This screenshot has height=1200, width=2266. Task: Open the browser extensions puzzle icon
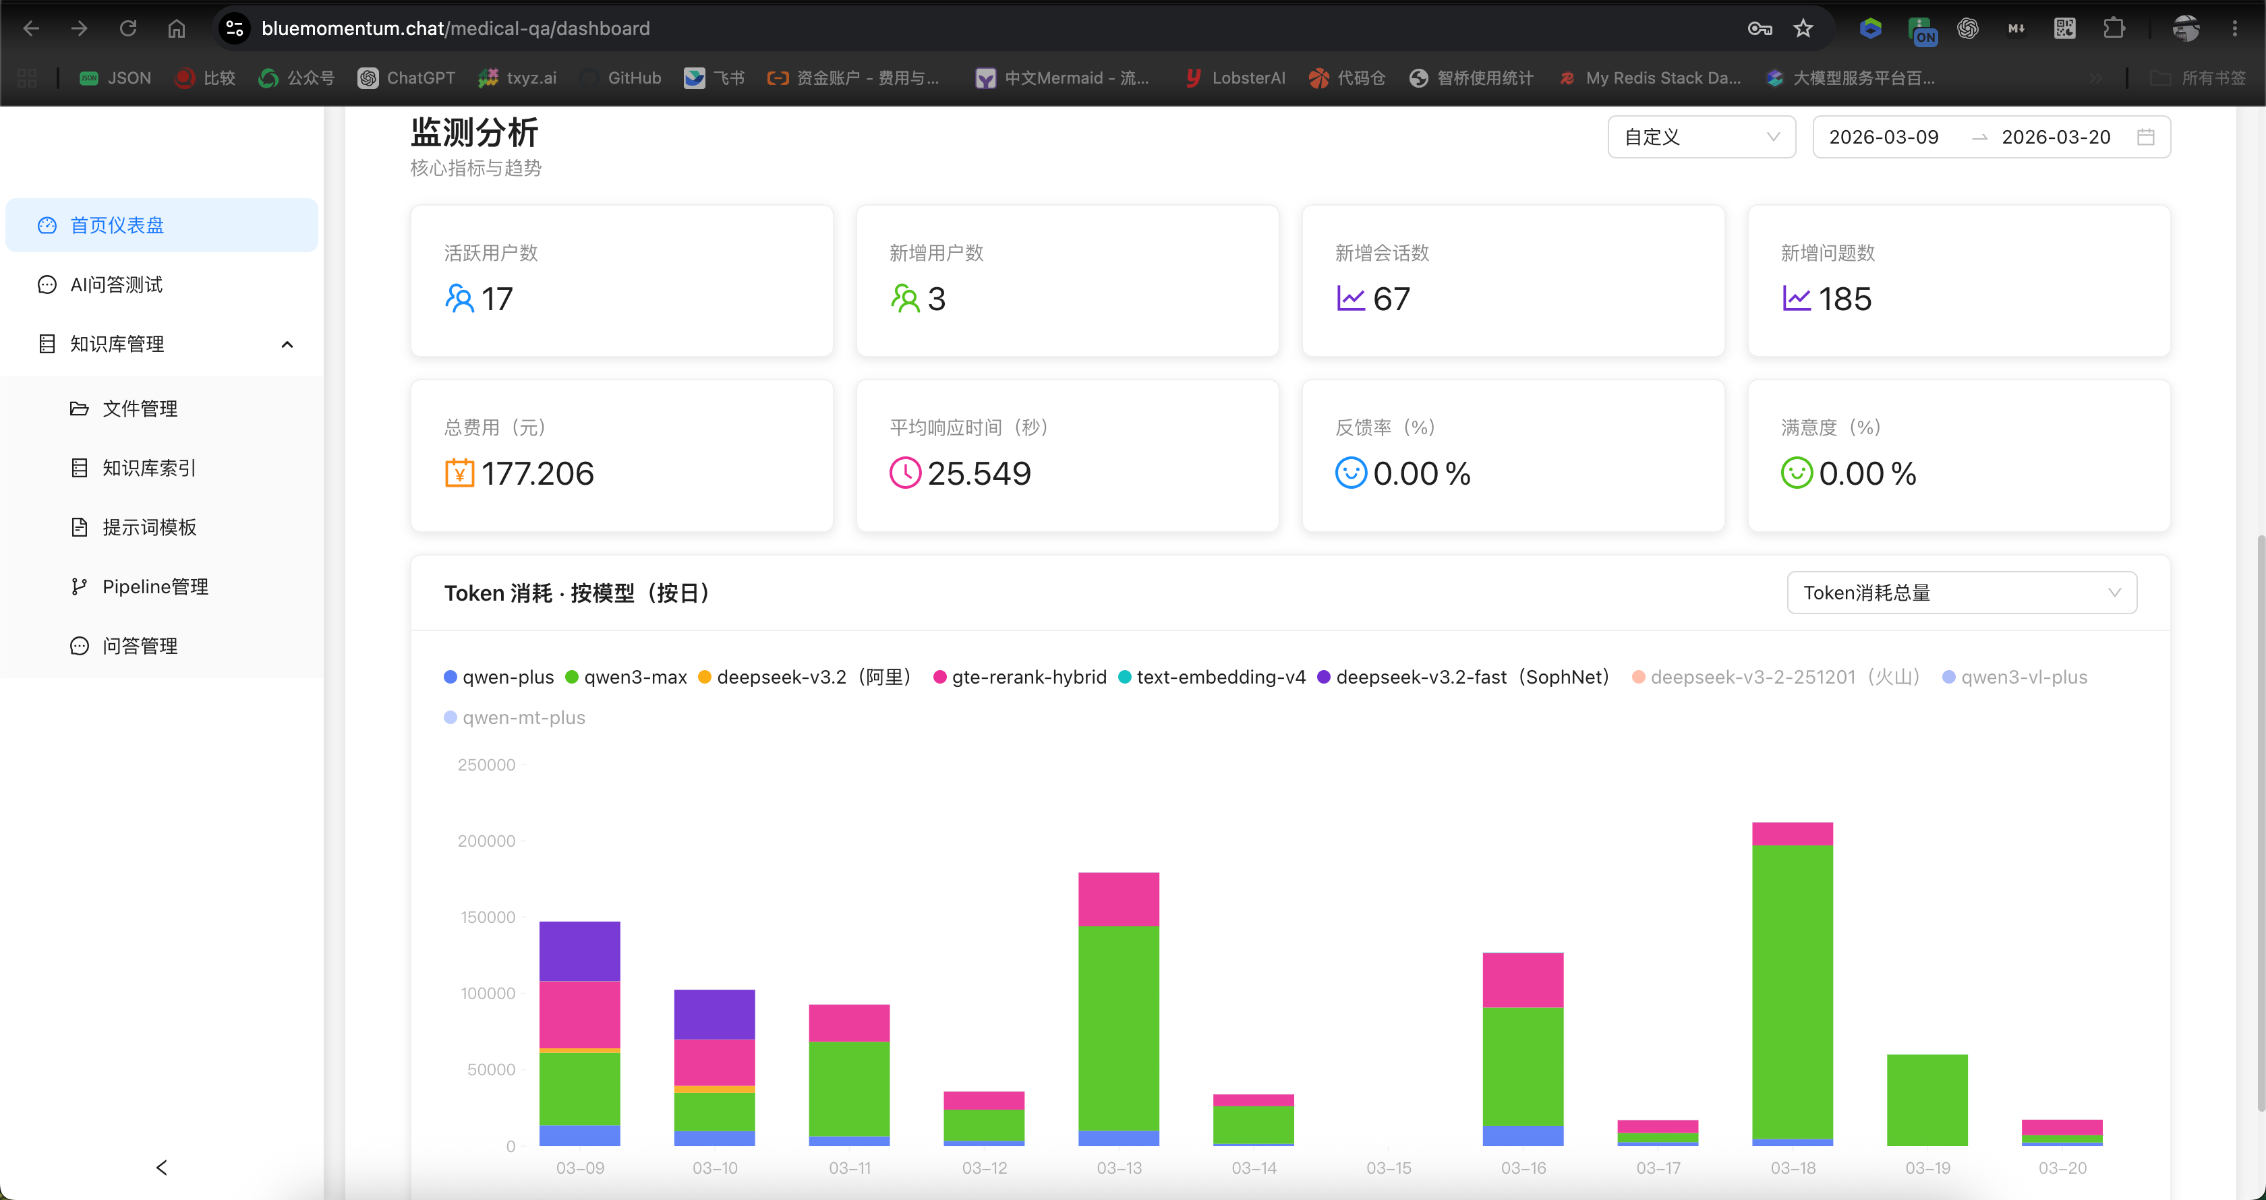2114,28
